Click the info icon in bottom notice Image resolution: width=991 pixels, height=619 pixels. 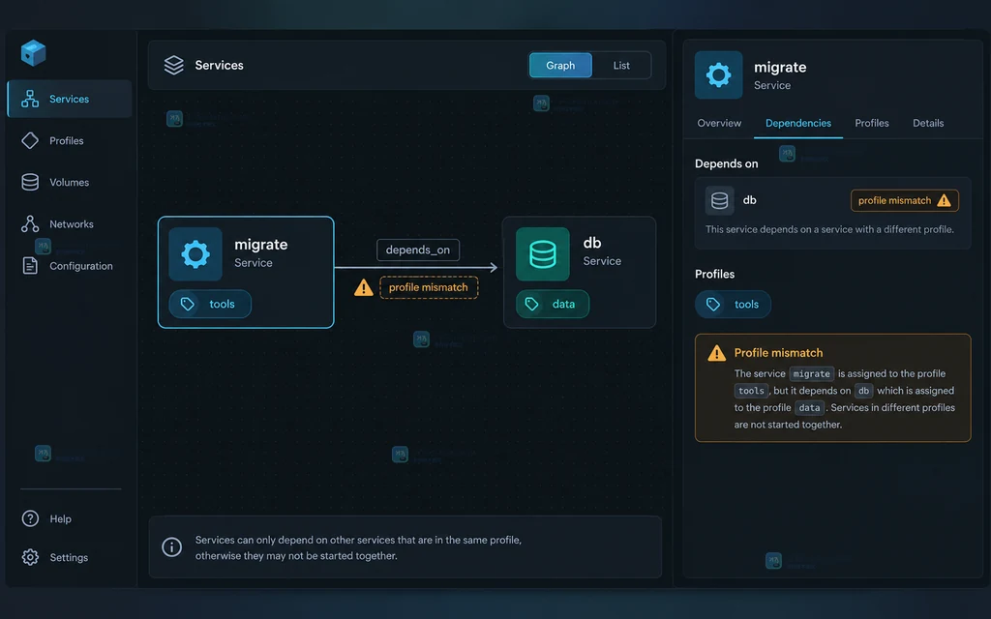coord(171,547)
